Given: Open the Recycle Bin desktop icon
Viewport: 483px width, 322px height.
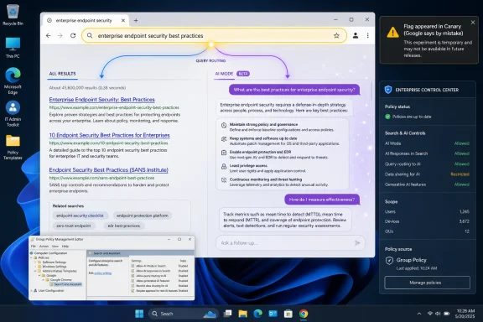Looking at the screenshot, I should pos(13,15).
